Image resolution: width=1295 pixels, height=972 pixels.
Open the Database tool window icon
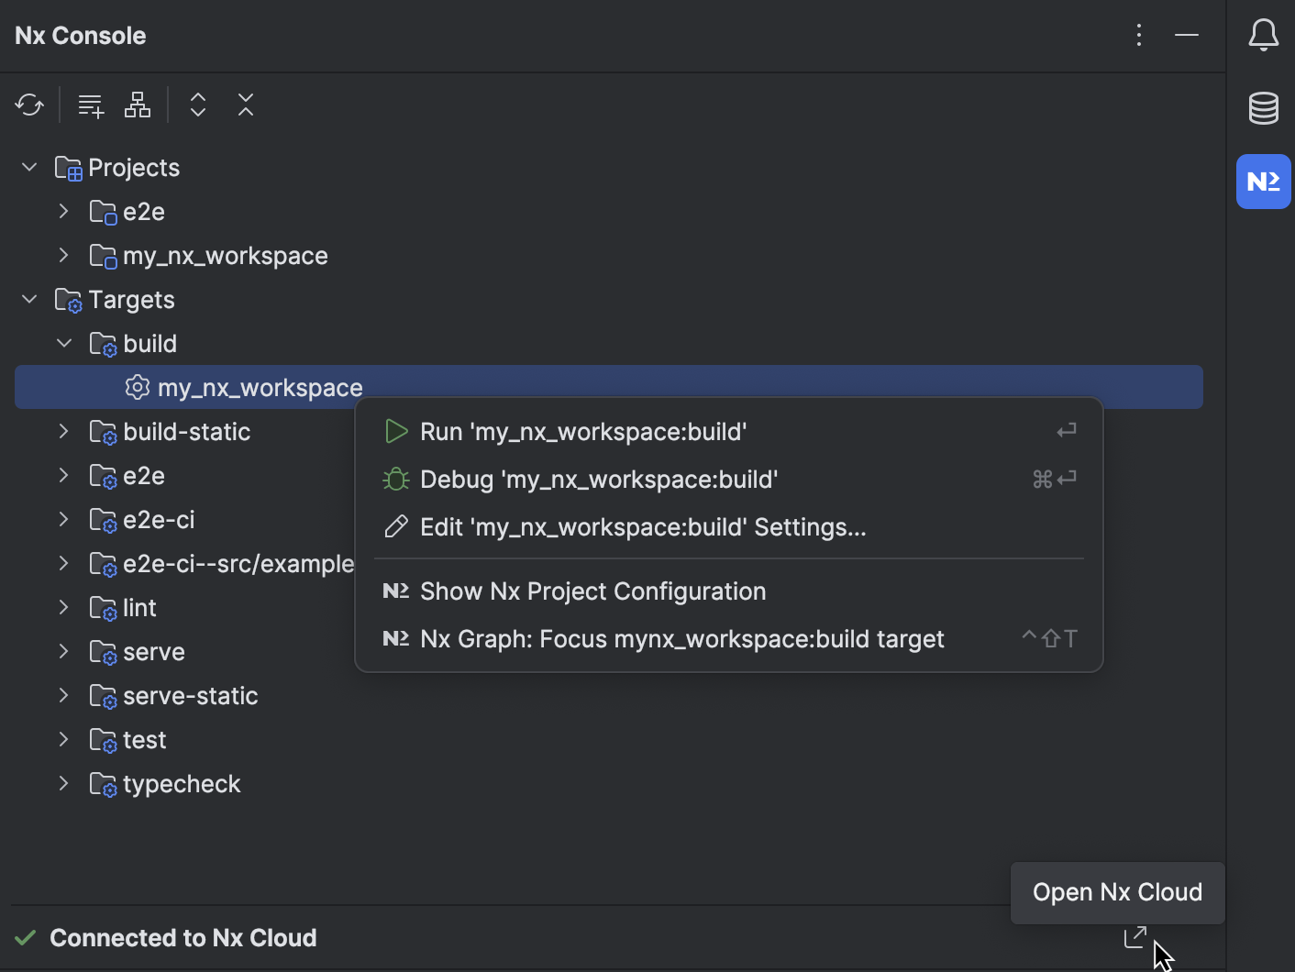1263,107
